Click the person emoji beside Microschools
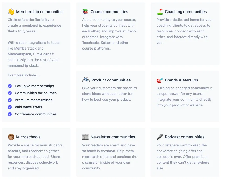This screenshot has height=179, width=225. (11, 137)
